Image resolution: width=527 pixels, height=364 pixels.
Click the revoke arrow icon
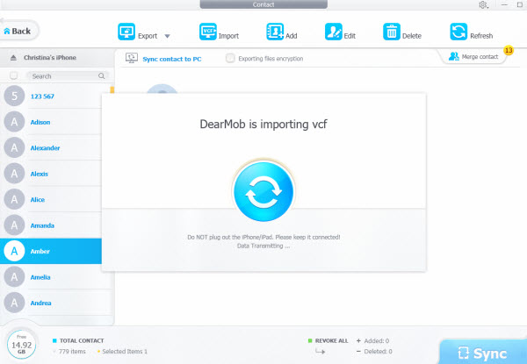tap(321, 351)
